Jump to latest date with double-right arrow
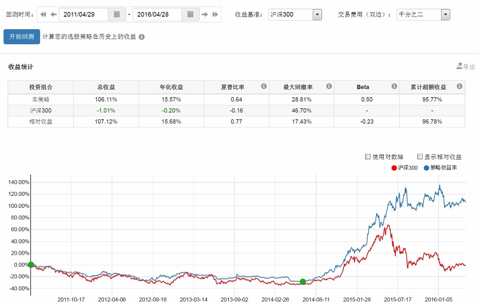This screenshot has width=479, height=305. (x=215, y=14)
